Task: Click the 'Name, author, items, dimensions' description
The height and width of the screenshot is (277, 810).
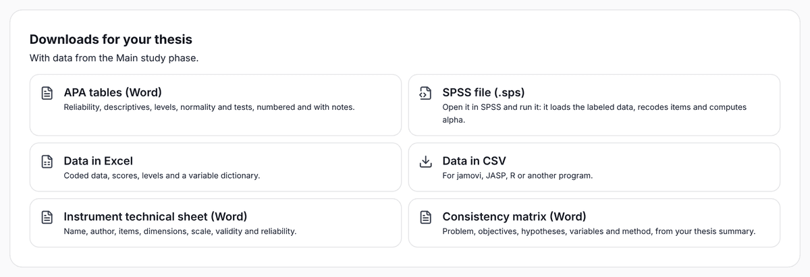Action: tap(180, 231)
